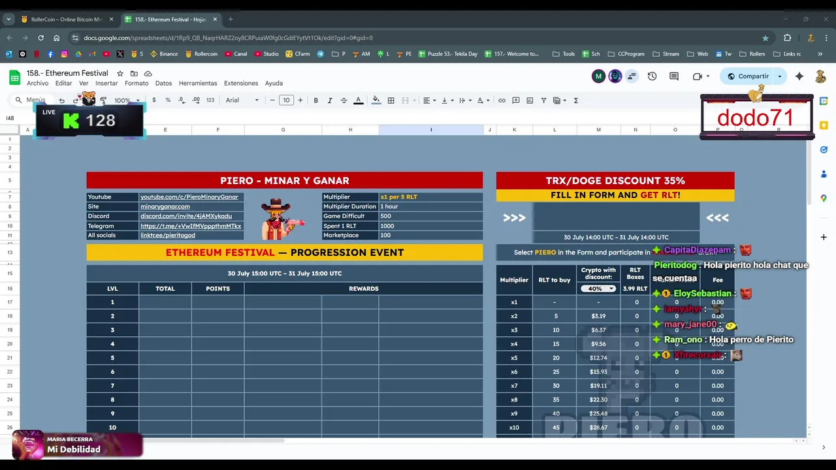Click the insert comment icon
836x470 pixels.
(x=516, y=101)
